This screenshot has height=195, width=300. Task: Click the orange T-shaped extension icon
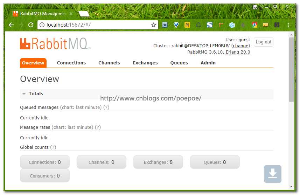(x=221, y=25)
